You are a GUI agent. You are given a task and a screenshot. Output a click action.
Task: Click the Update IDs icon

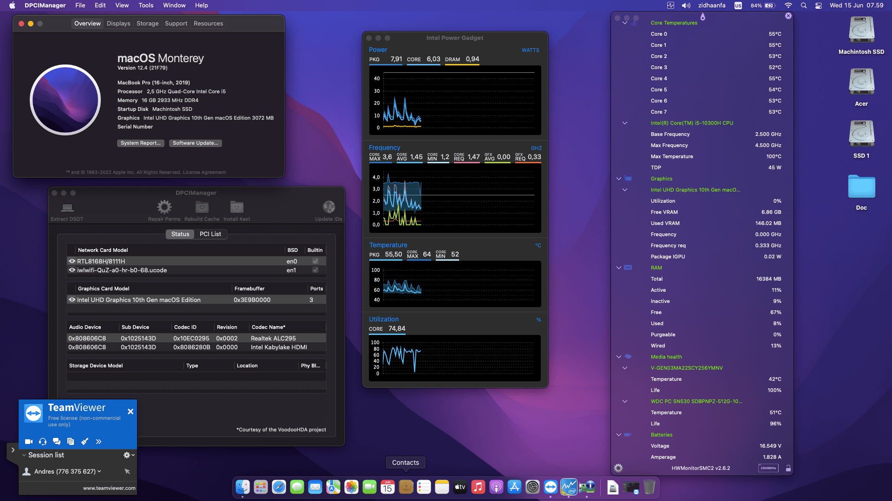pyautogui.click(x=328, y=207)
